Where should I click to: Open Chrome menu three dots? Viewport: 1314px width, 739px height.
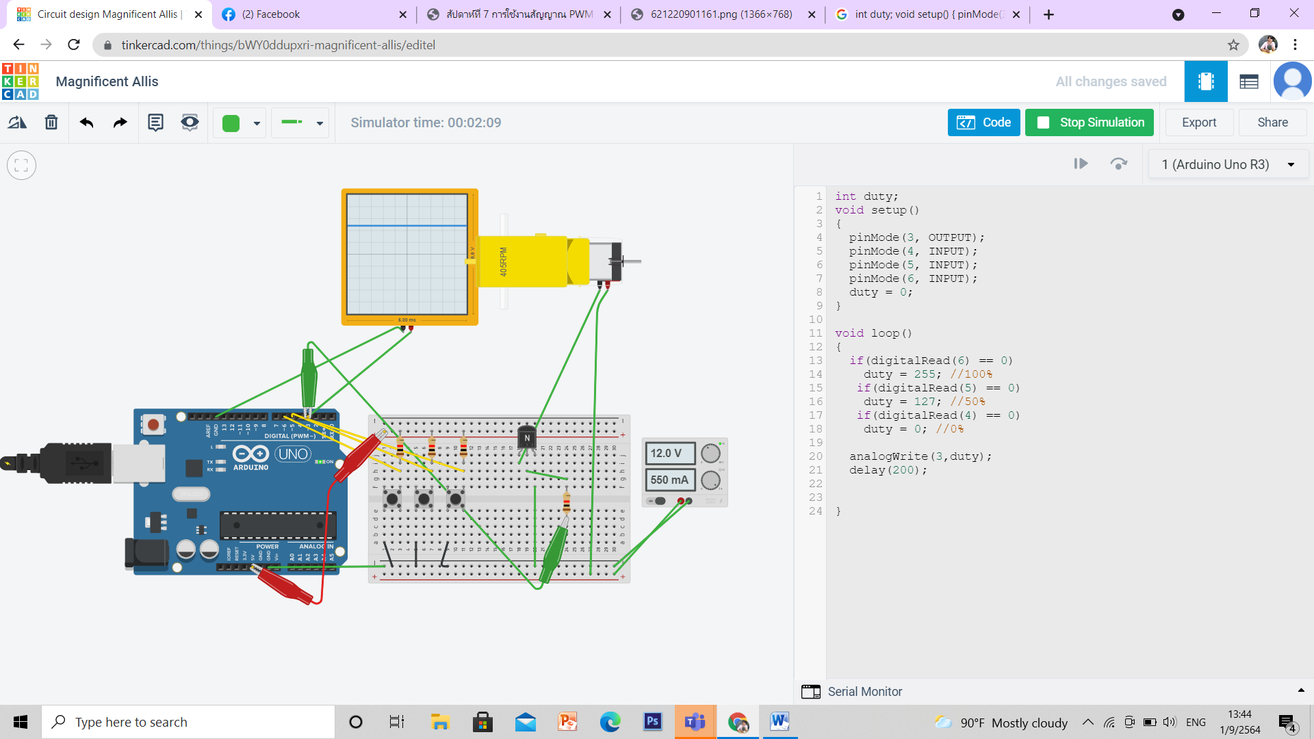click(x=1295, y=44)
